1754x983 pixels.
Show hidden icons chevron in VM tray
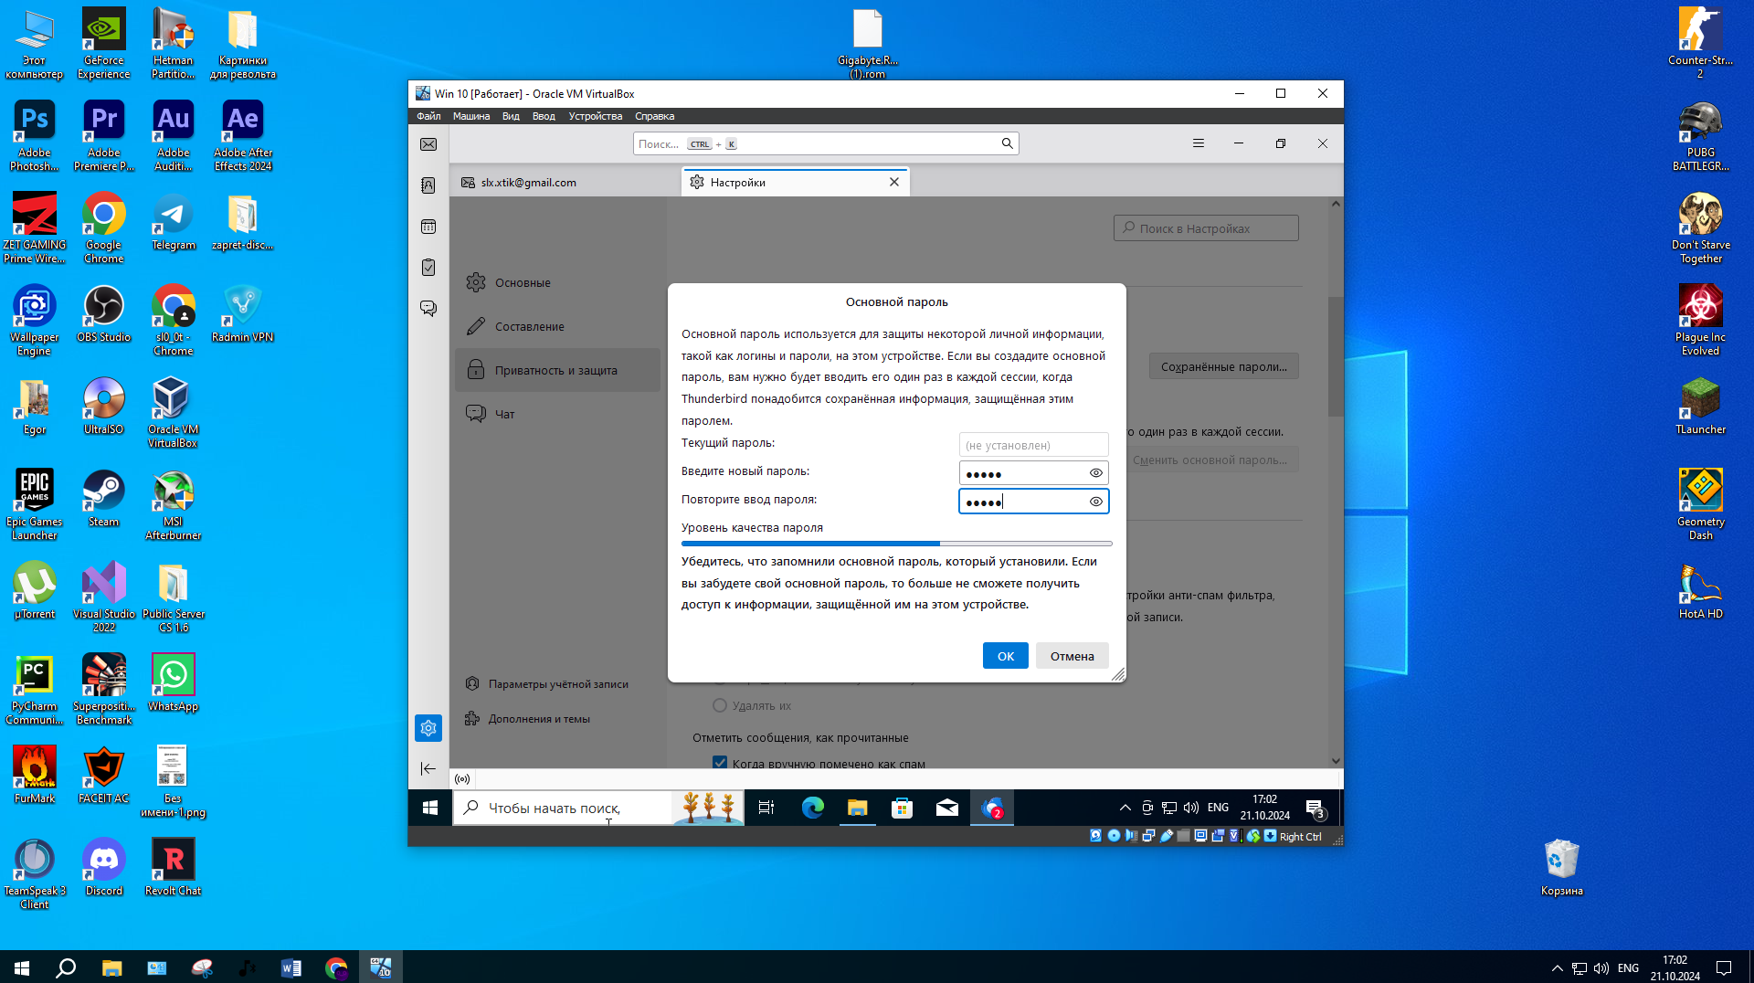[1125, 808]
